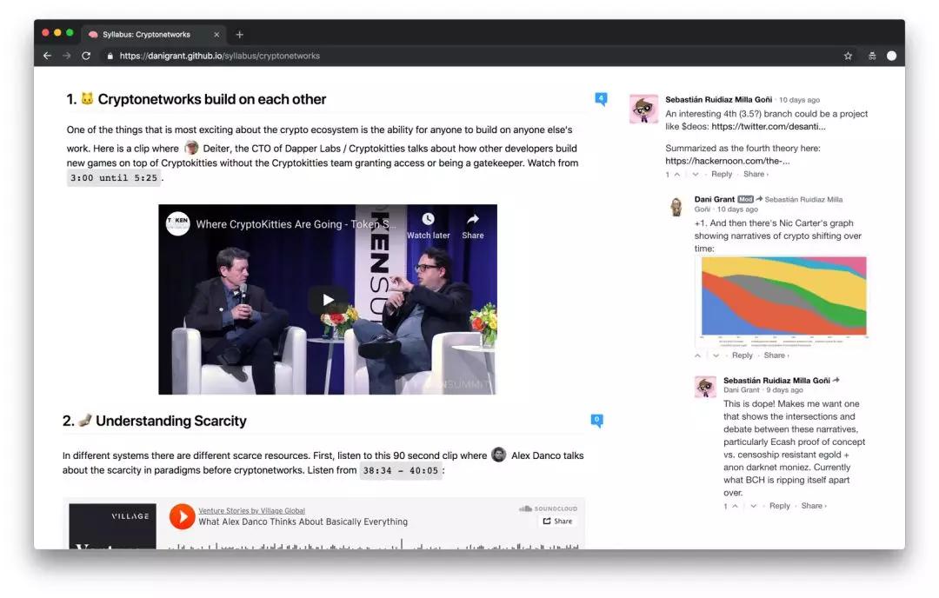Open Share menu on 'An interesting 4th' comment
Screen dimensions: 939x598
point(756,174)
